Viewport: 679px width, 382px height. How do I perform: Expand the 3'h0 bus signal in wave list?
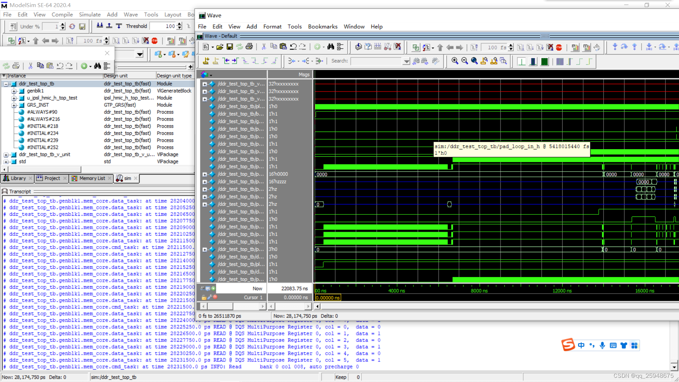point(204,249)
